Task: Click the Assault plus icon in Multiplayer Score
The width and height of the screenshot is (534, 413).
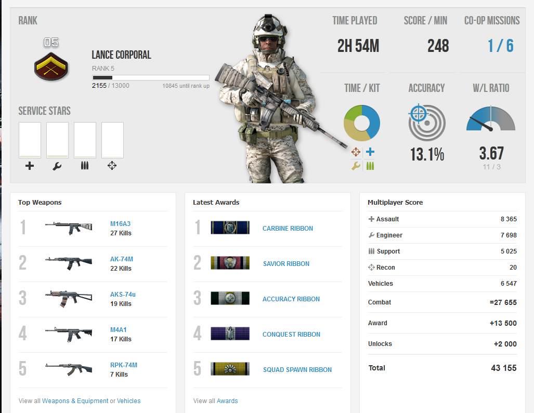Action: [x=372, y=219]
